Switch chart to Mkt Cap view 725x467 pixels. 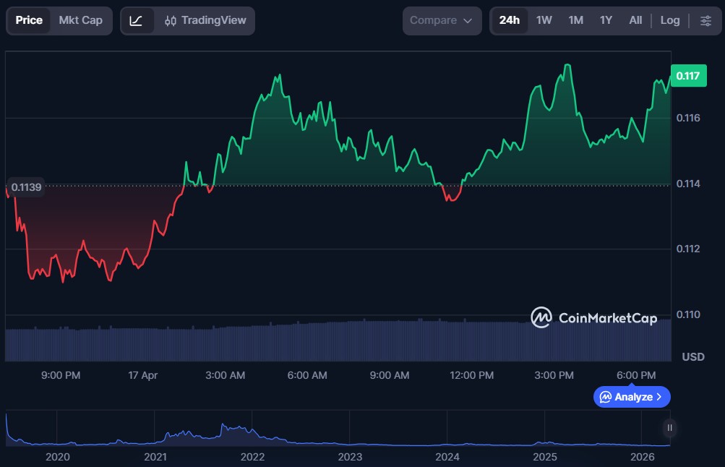click(x=80, y=20)
